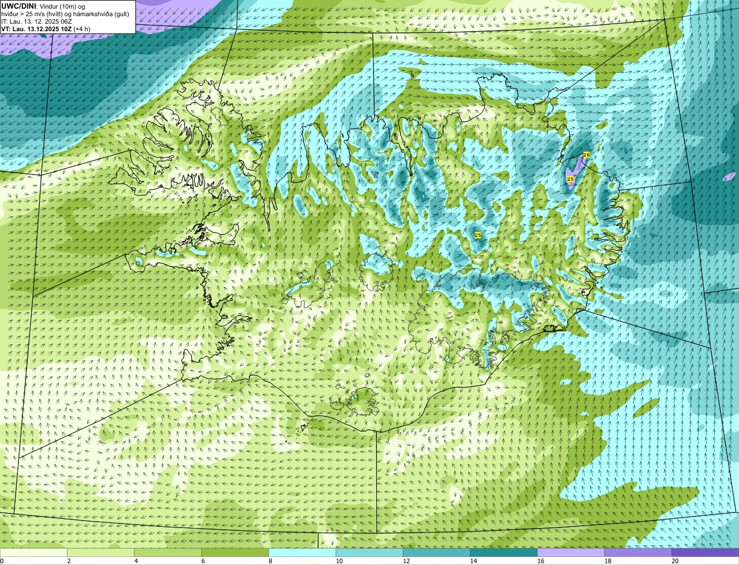Select the 18–20 m/s purple legend swatch
This screenshot has width=739, height=565.
click(638, 552)
